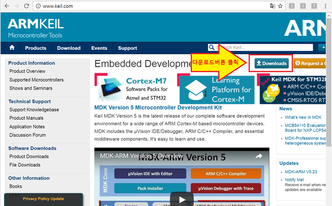Share the MDK-ARM video using the arrow icon

pyautogui.click(x=258, y=156)
